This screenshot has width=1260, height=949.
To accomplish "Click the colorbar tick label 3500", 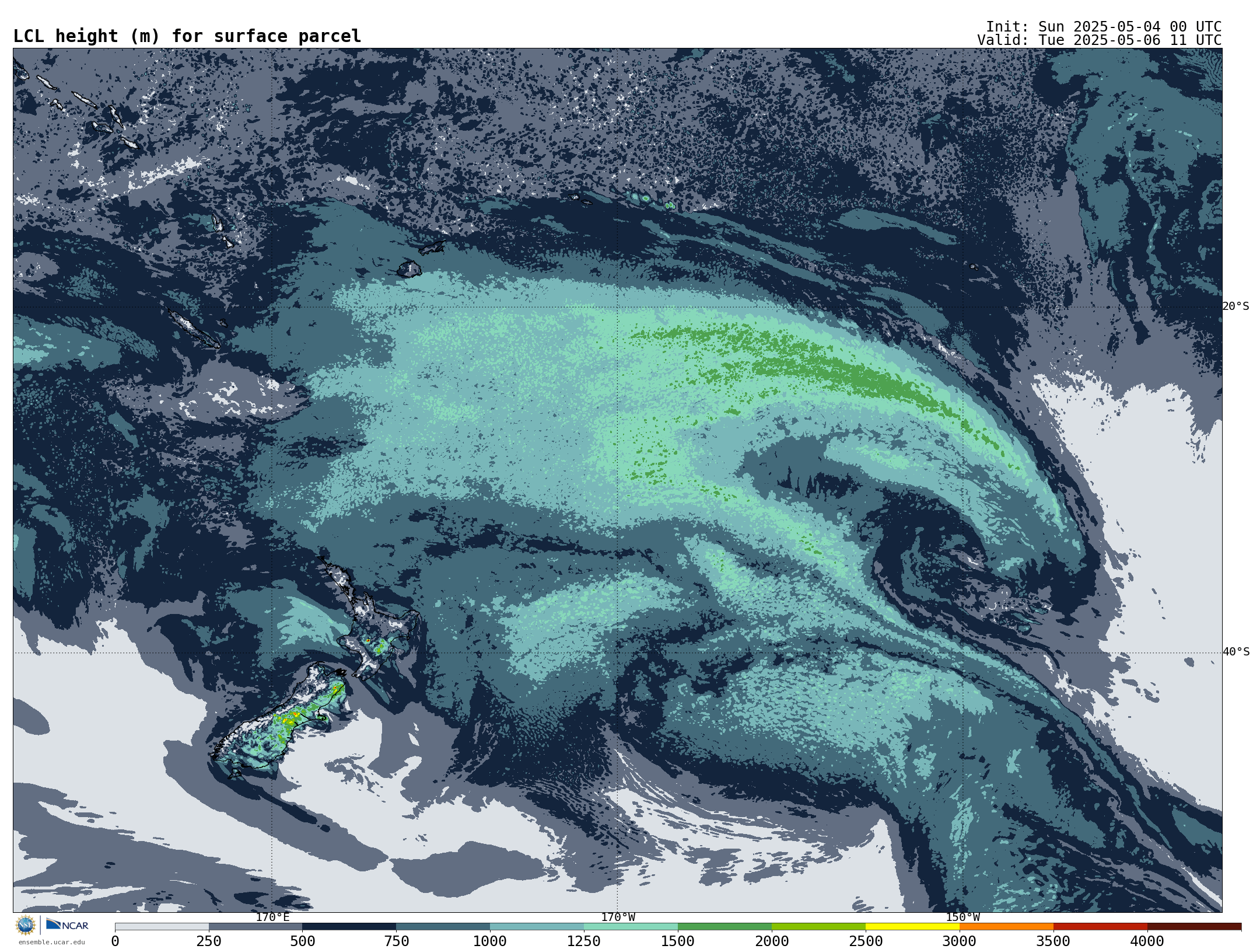I will pos(1053,941).
